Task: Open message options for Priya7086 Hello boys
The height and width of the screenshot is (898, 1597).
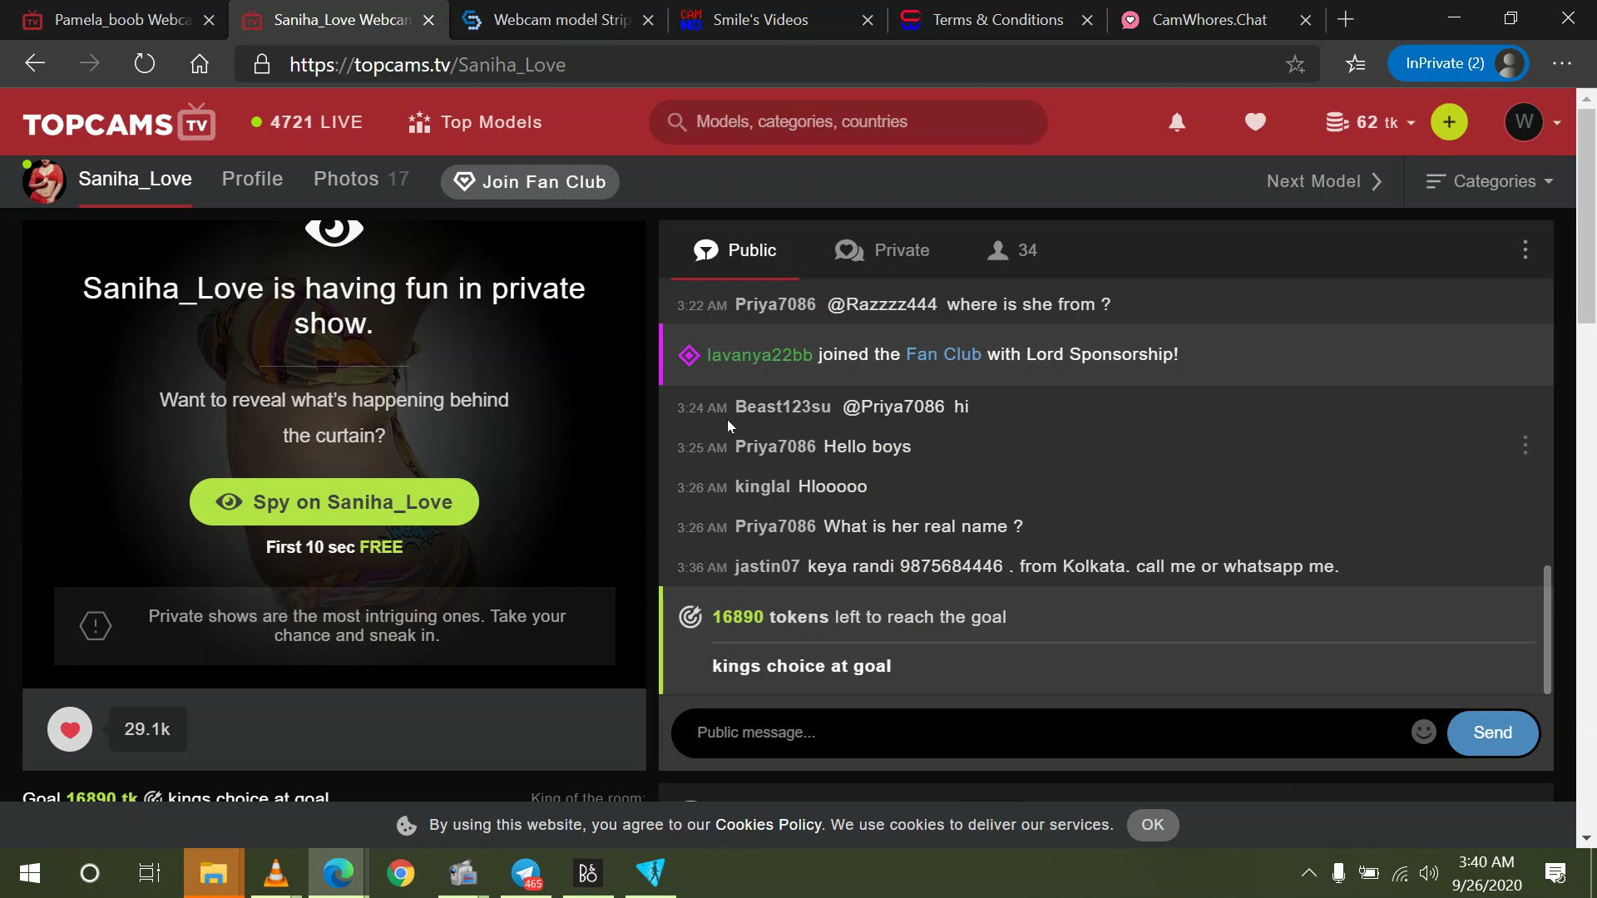Action: click(1525, 446)
